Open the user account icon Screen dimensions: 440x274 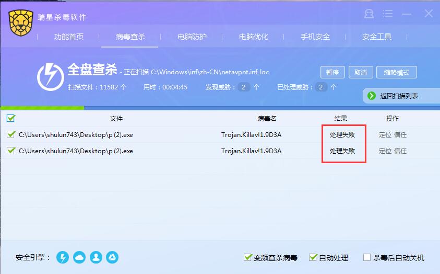click(x=368, y=14)
